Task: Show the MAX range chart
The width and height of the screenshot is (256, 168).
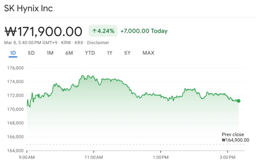Action: coord(148,53)
